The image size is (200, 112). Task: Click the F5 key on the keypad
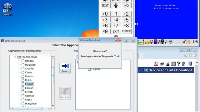tap(126, 20)
